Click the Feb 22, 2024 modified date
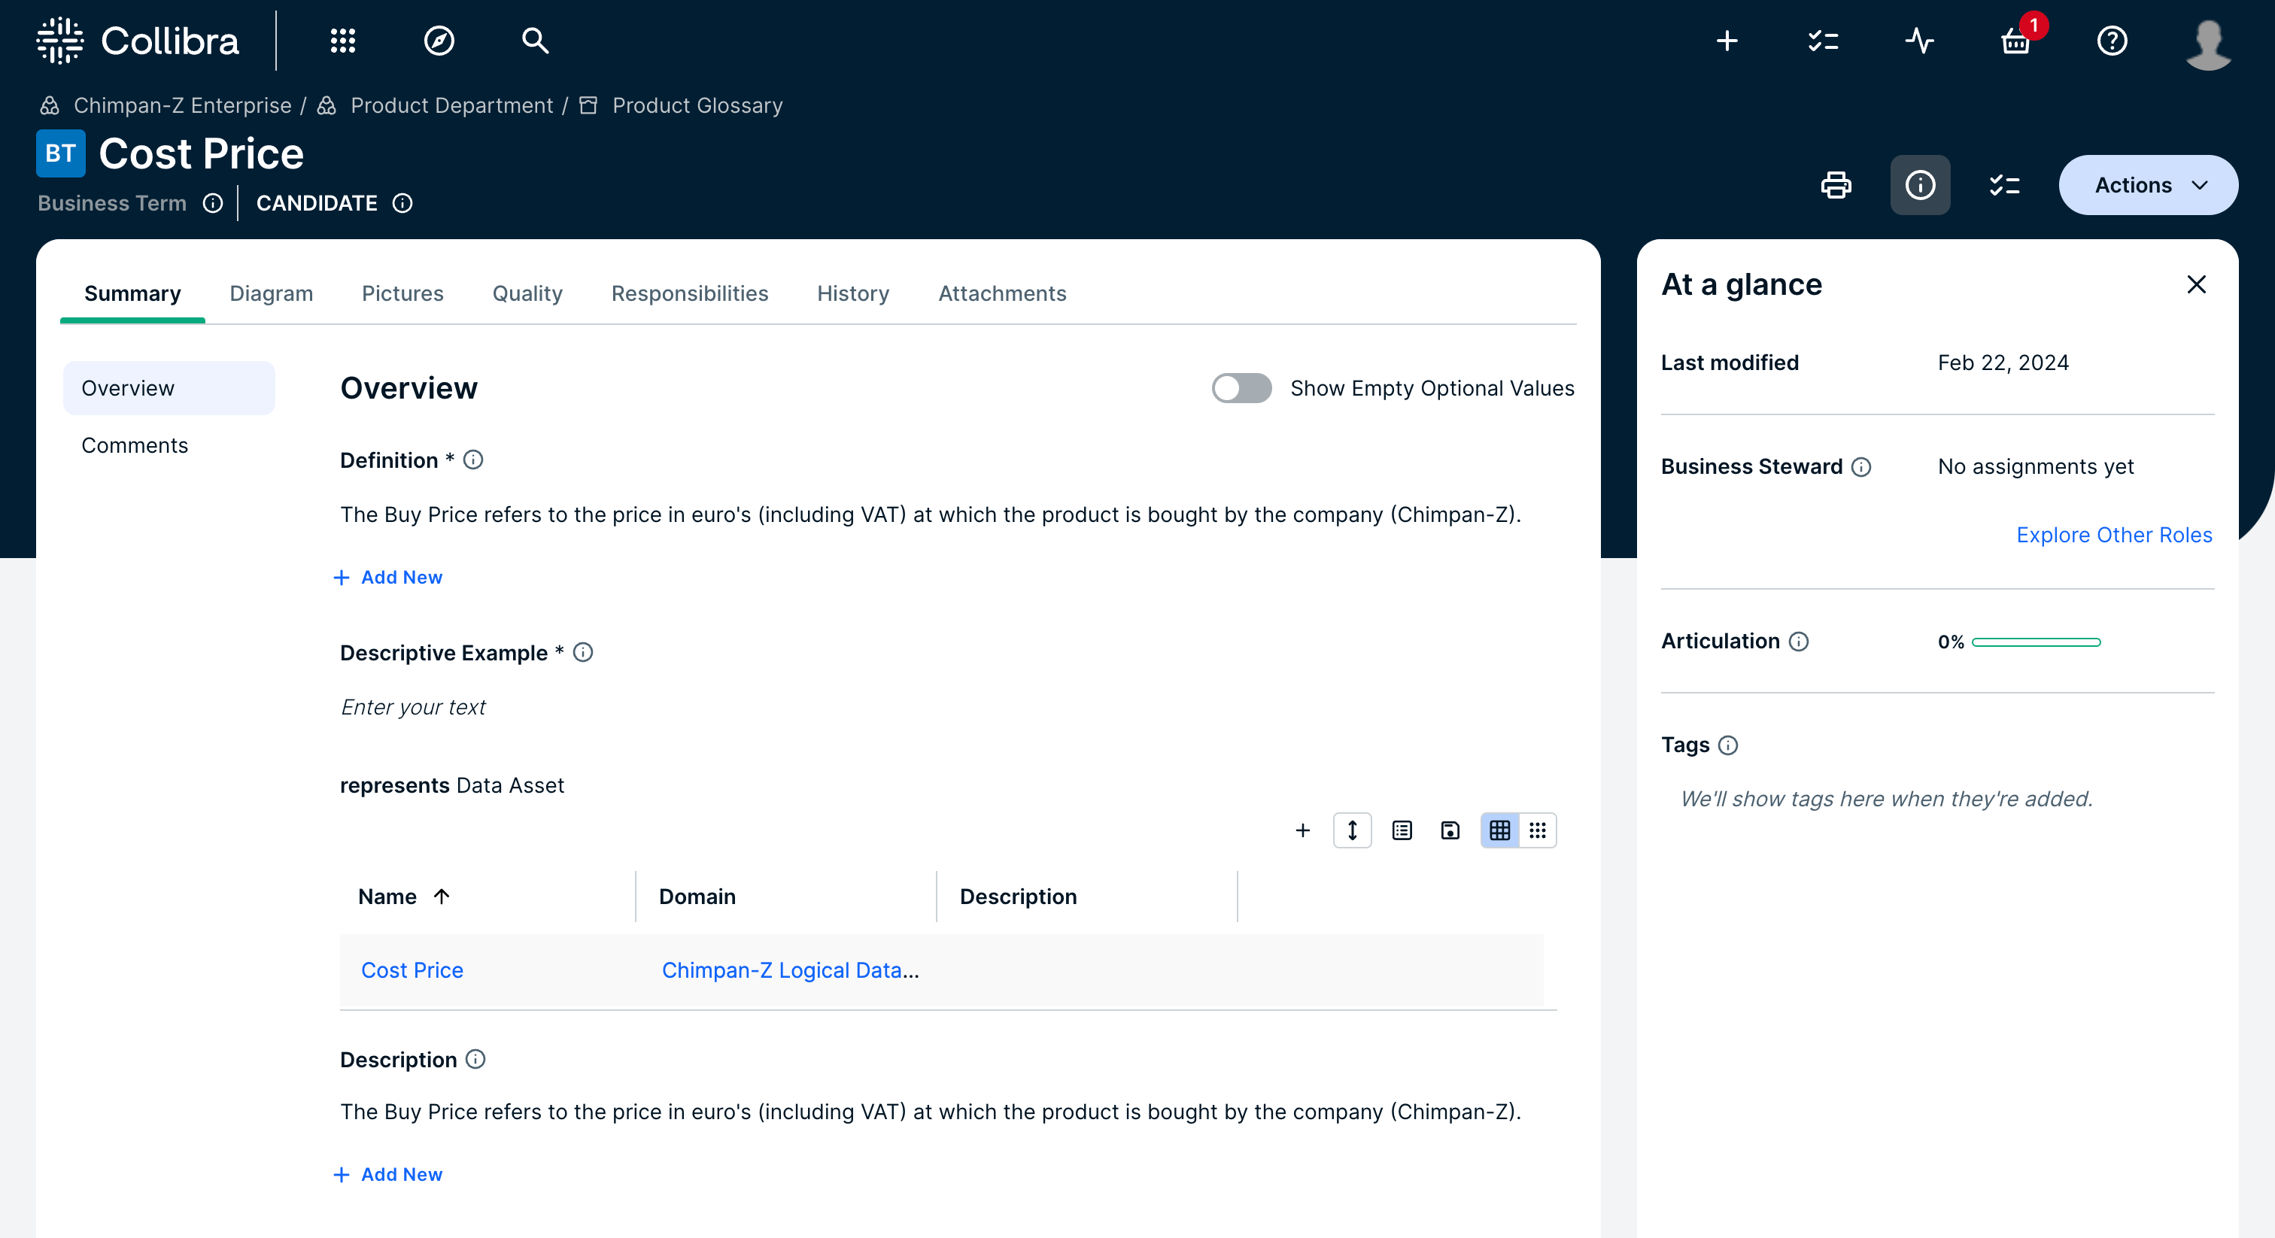The image size is (2275, 1238). 2003,363
